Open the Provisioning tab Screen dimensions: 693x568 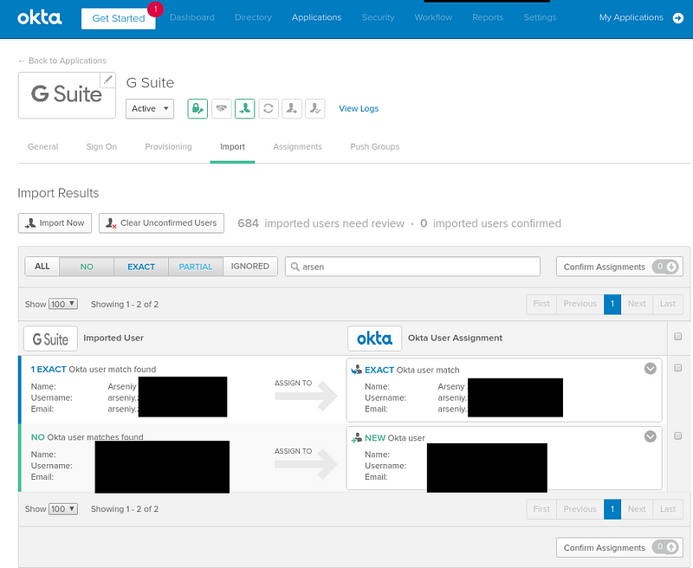click(x=168, y=146)
